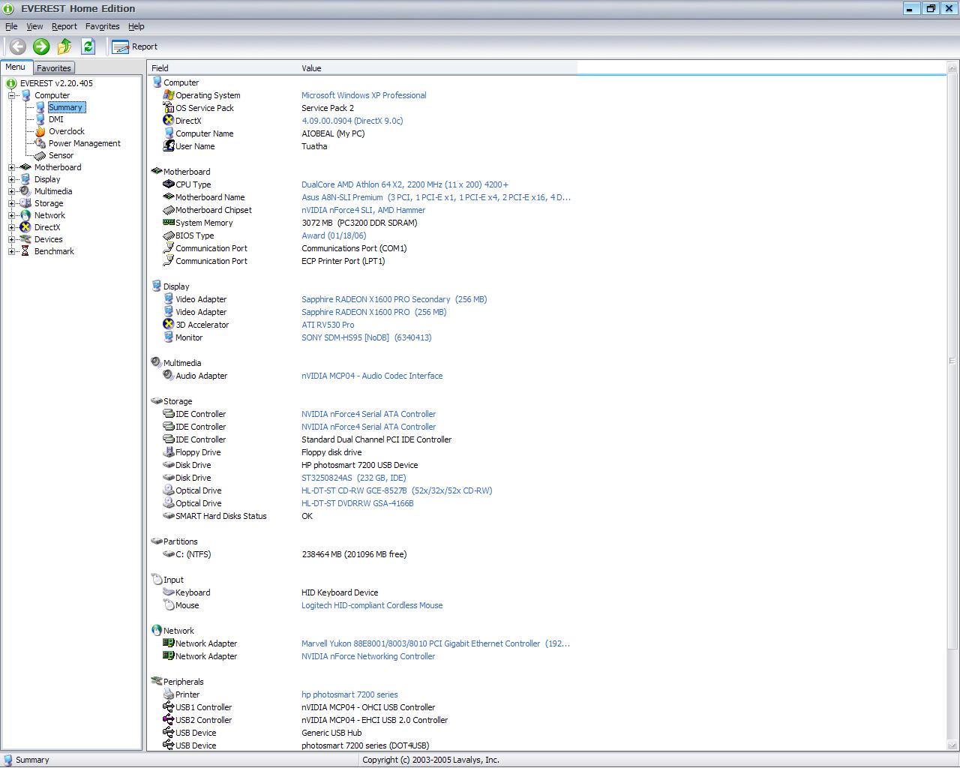Click the Network globe tree icon
This screenshot has height=768, width=960.
(25, 215)
